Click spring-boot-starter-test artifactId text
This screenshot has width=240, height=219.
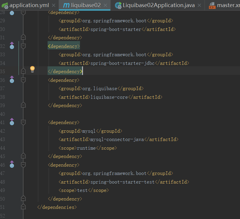pos(123,182)
